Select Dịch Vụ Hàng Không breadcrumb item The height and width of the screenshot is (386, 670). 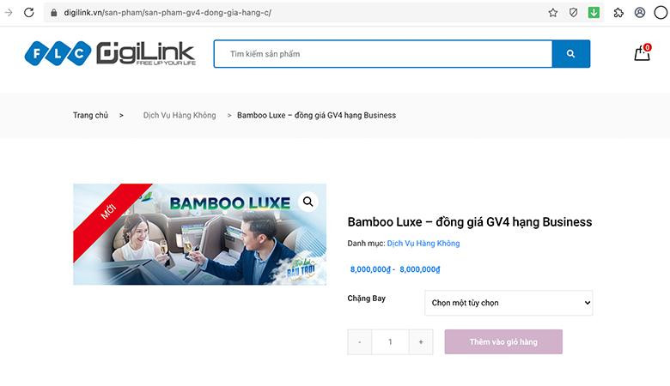(180, 115)
